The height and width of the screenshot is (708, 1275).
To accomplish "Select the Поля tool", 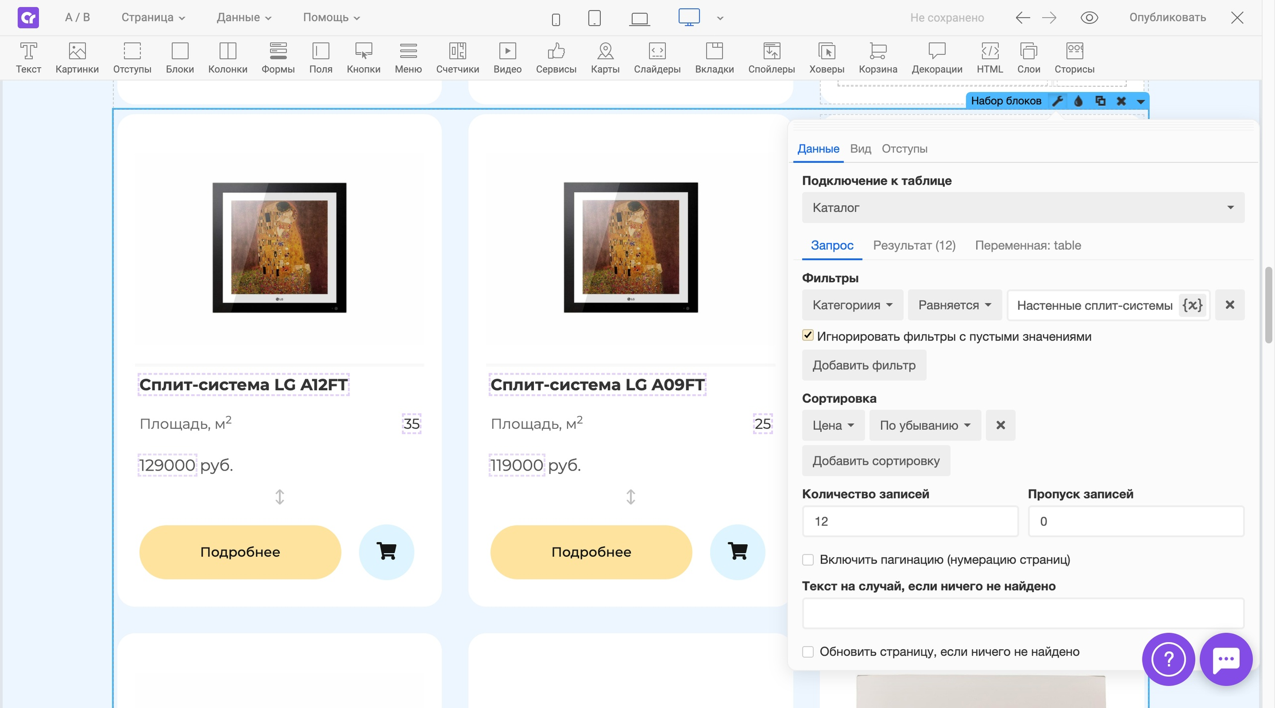I will pyautogui.click(x=321, y=58).
